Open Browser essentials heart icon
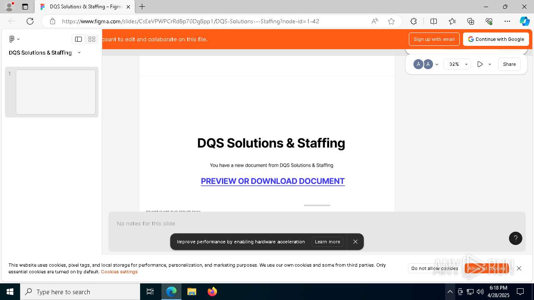The width and height of the screenshot is (534, 300). pyautogui.click(x=489, y=21)
